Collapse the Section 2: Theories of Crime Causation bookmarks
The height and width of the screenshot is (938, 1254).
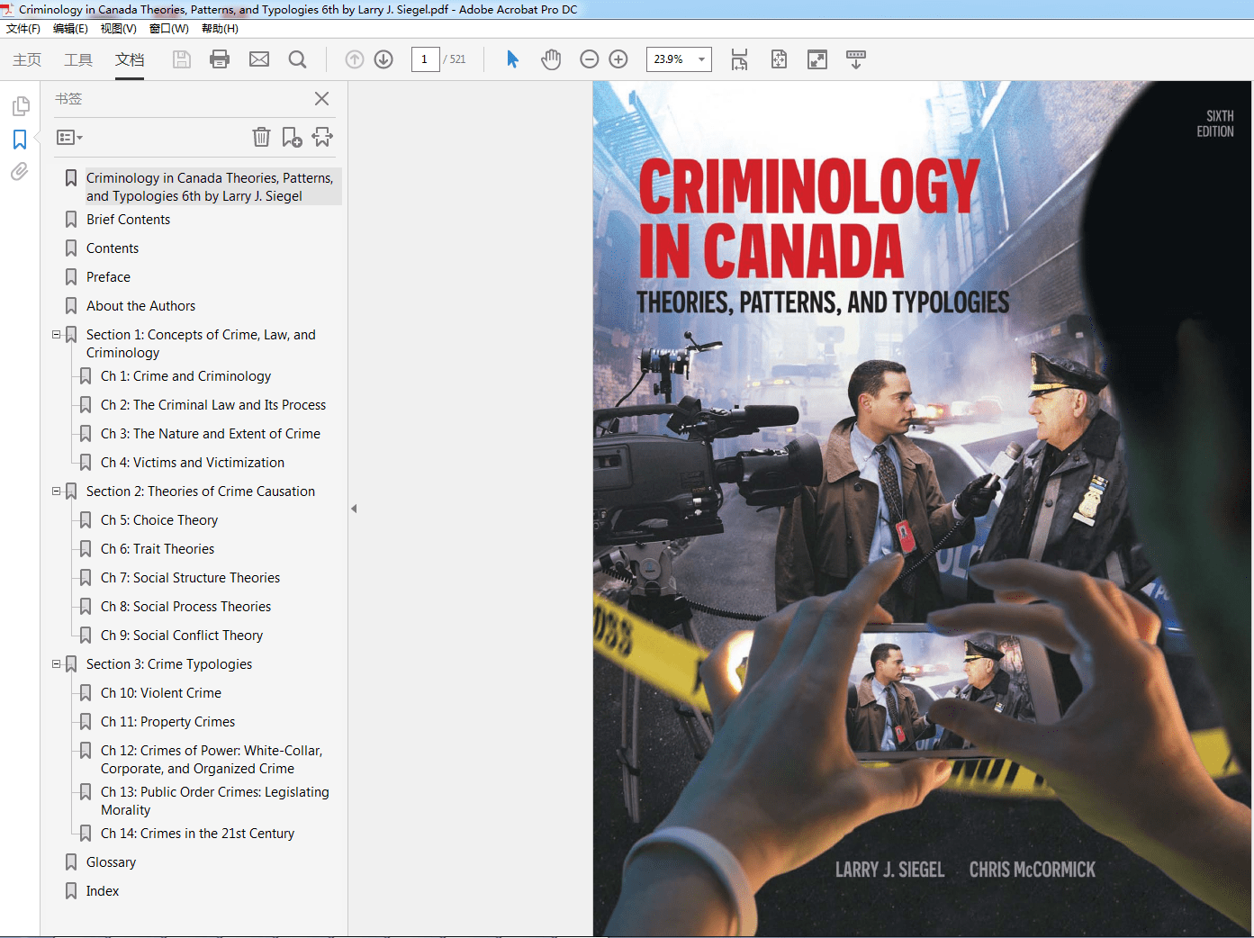click(55, 491)
